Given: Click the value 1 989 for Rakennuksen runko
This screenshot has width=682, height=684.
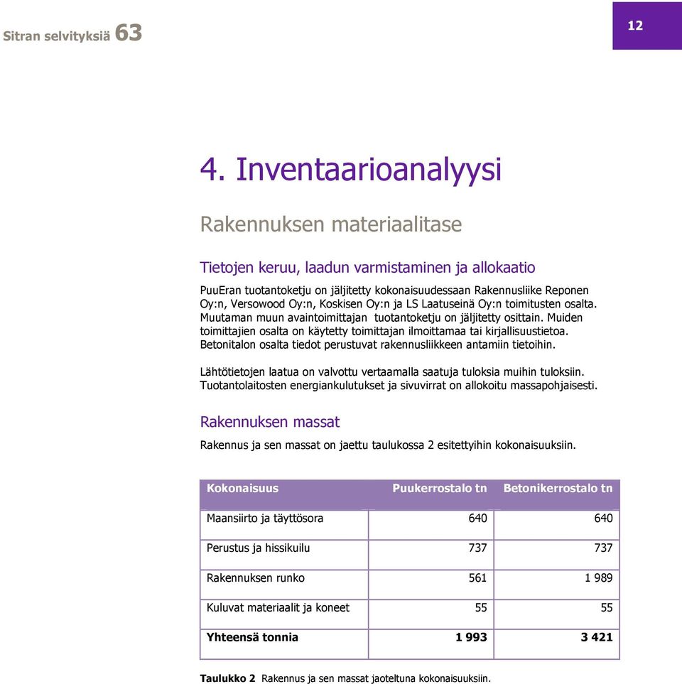Looking at the screenshot, I should [599, 578].
